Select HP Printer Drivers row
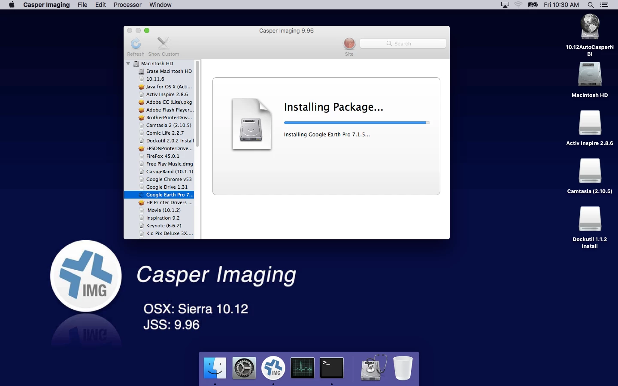Viewport: 618px width, 386px height. click(159, 202)
